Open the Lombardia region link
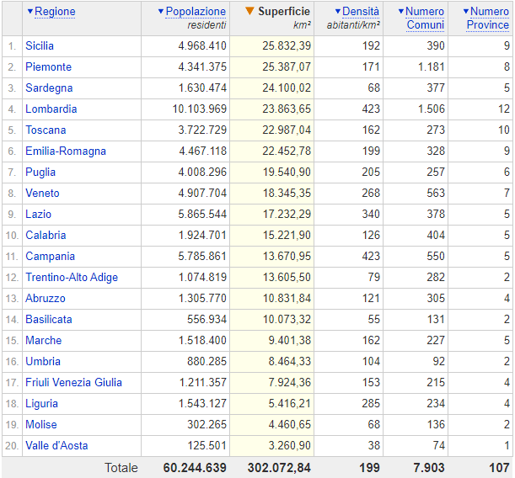The image size is (515, 478). point(51,109)
